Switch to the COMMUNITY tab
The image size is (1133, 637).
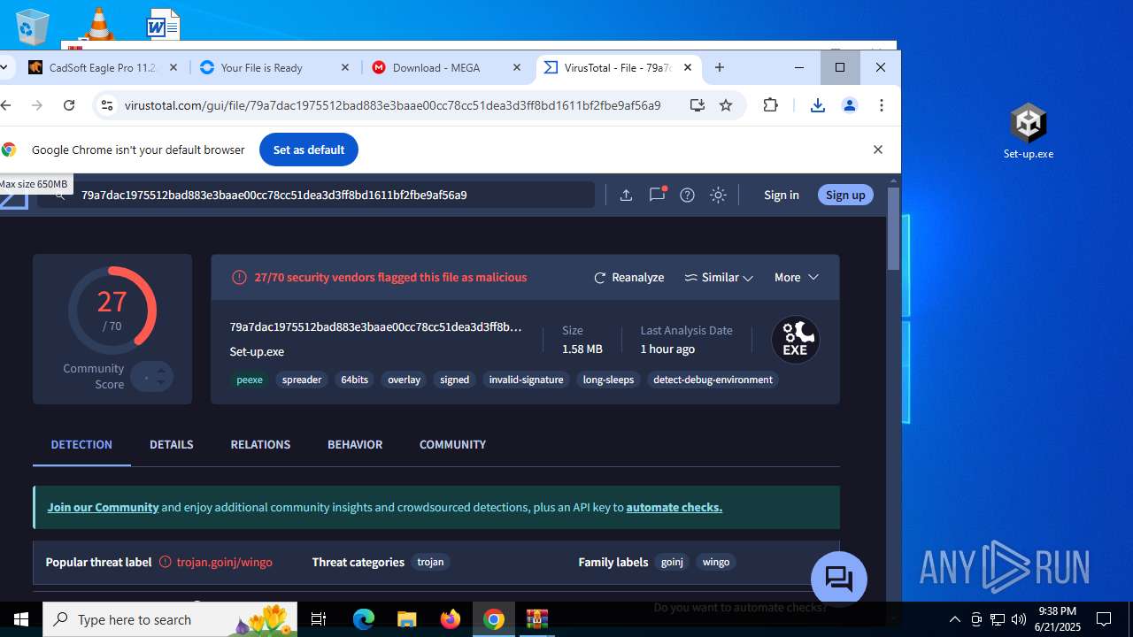pos(452,444)
